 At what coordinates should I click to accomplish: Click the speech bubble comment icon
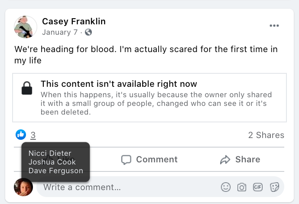click(x=126, y=160)
